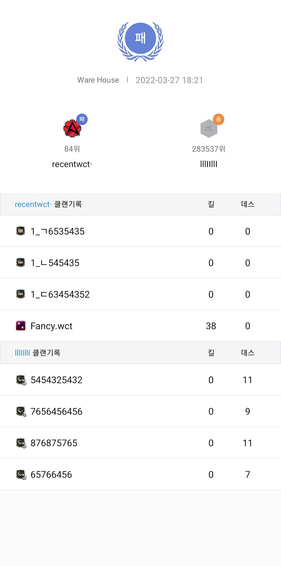Image resolution: width=281 pixels, height=566 pixels.
Task: Tap the orange 승 badge
Action: tap(219, 119)
